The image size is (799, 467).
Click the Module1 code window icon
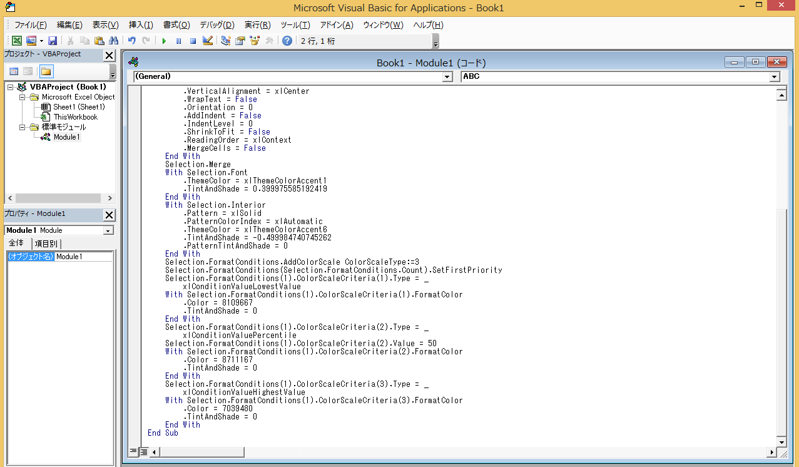133,62
